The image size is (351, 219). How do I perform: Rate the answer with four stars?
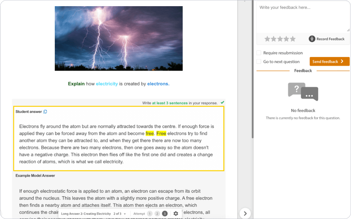tap(286, 39)
